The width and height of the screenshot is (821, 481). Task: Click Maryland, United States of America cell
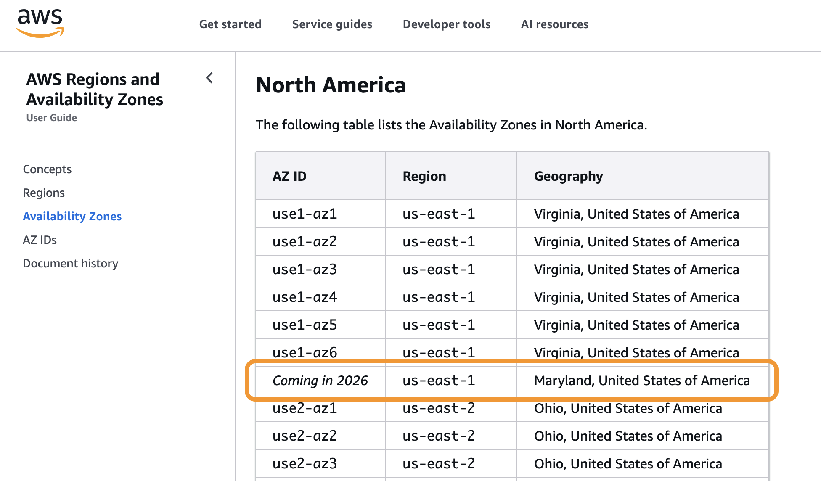(641, 381)
